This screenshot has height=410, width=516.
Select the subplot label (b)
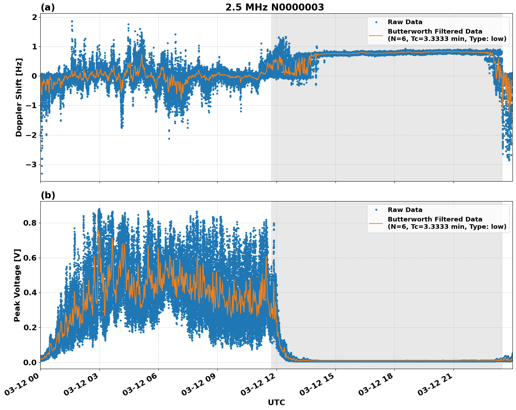(x=48, y=195)
